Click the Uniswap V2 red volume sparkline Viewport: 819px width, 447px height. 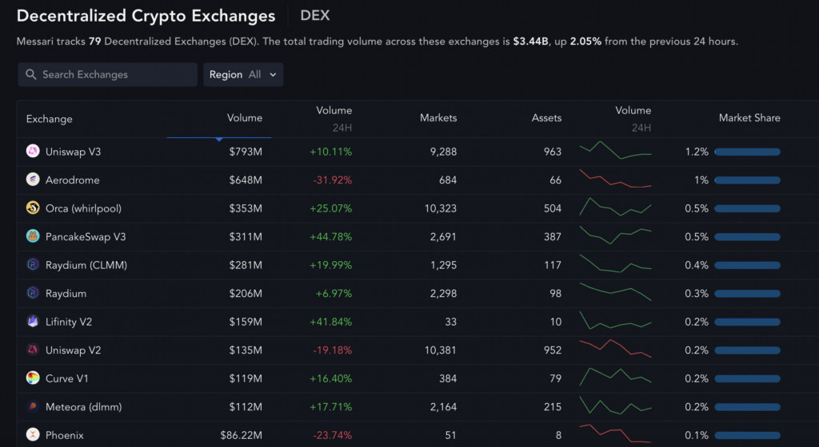pyautogui.click(x=615, y=348)
